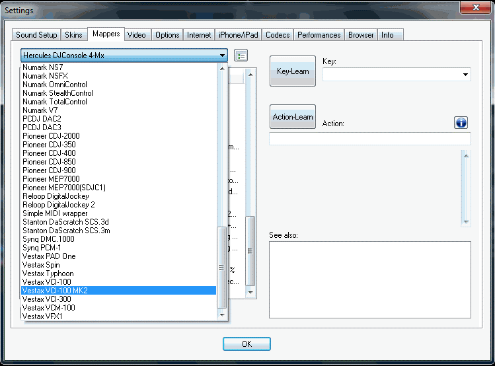The image size is (495, 366).
Task: Go to the Video tab
Action: (137, 35)
